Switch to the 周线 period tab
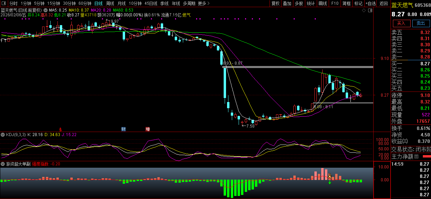The width and height of the screenshot is (431, 199). 110,3
